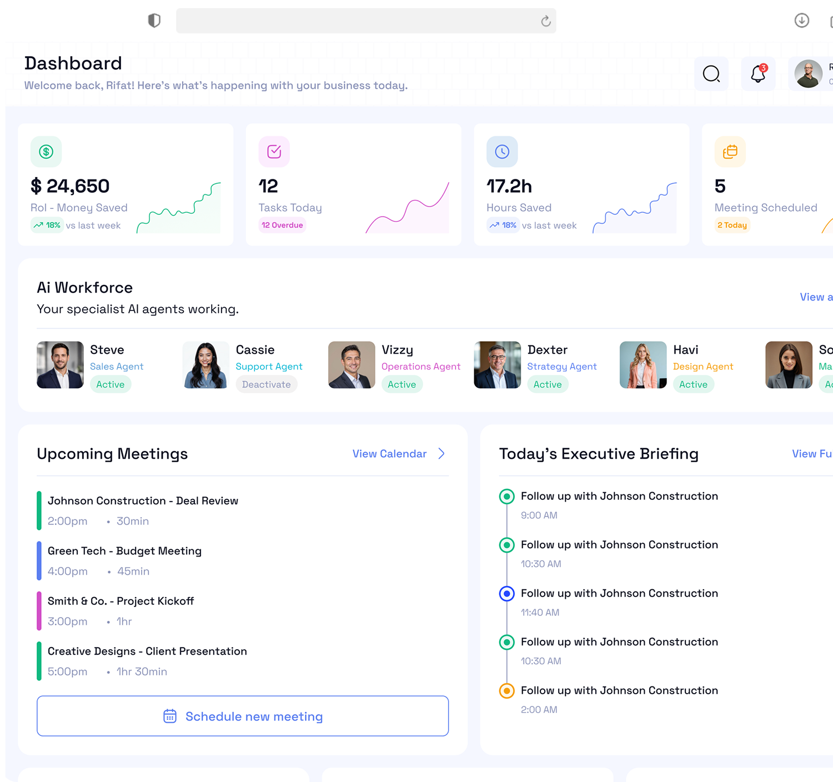833x782 pixels.
Task: Open Cassie's agent photo
Action: point(206,365)
